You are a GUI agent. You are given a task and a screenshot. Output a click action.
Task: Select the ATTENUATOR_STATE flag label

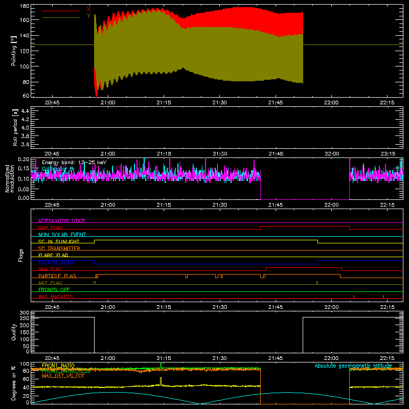[62, 221]
